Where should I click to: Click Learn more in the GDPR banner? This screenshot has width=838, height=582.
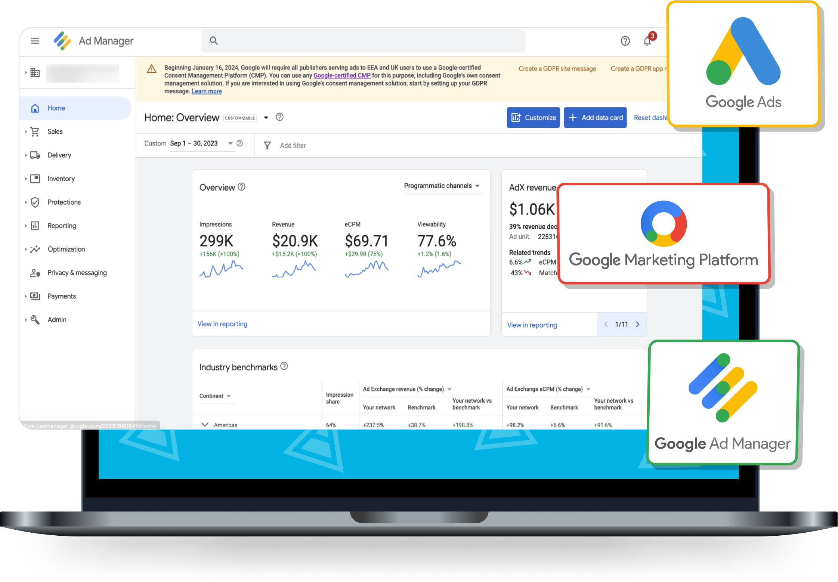coord(207,92)
